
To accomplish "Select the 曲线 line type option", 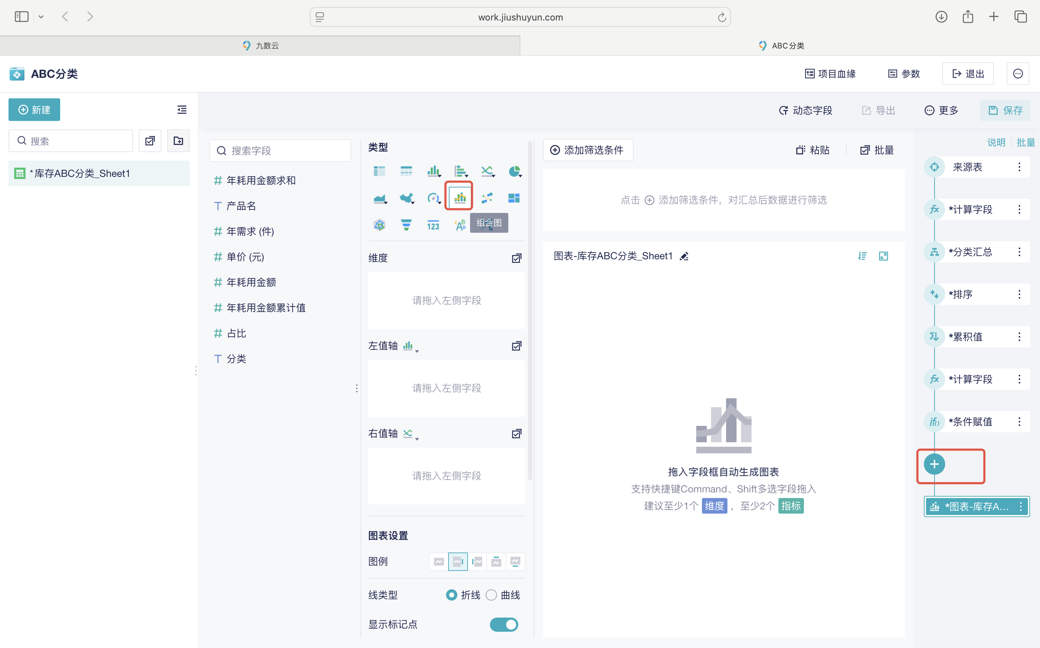I will [491, 595].
